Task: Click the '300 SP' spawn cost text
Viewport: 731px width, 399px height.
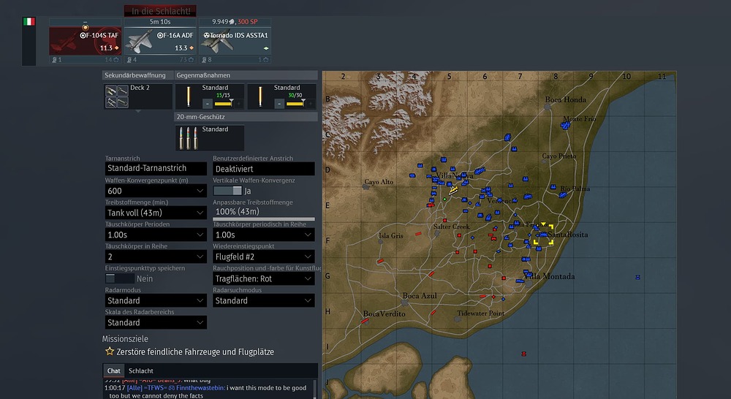Action: [x=248, y=21]
